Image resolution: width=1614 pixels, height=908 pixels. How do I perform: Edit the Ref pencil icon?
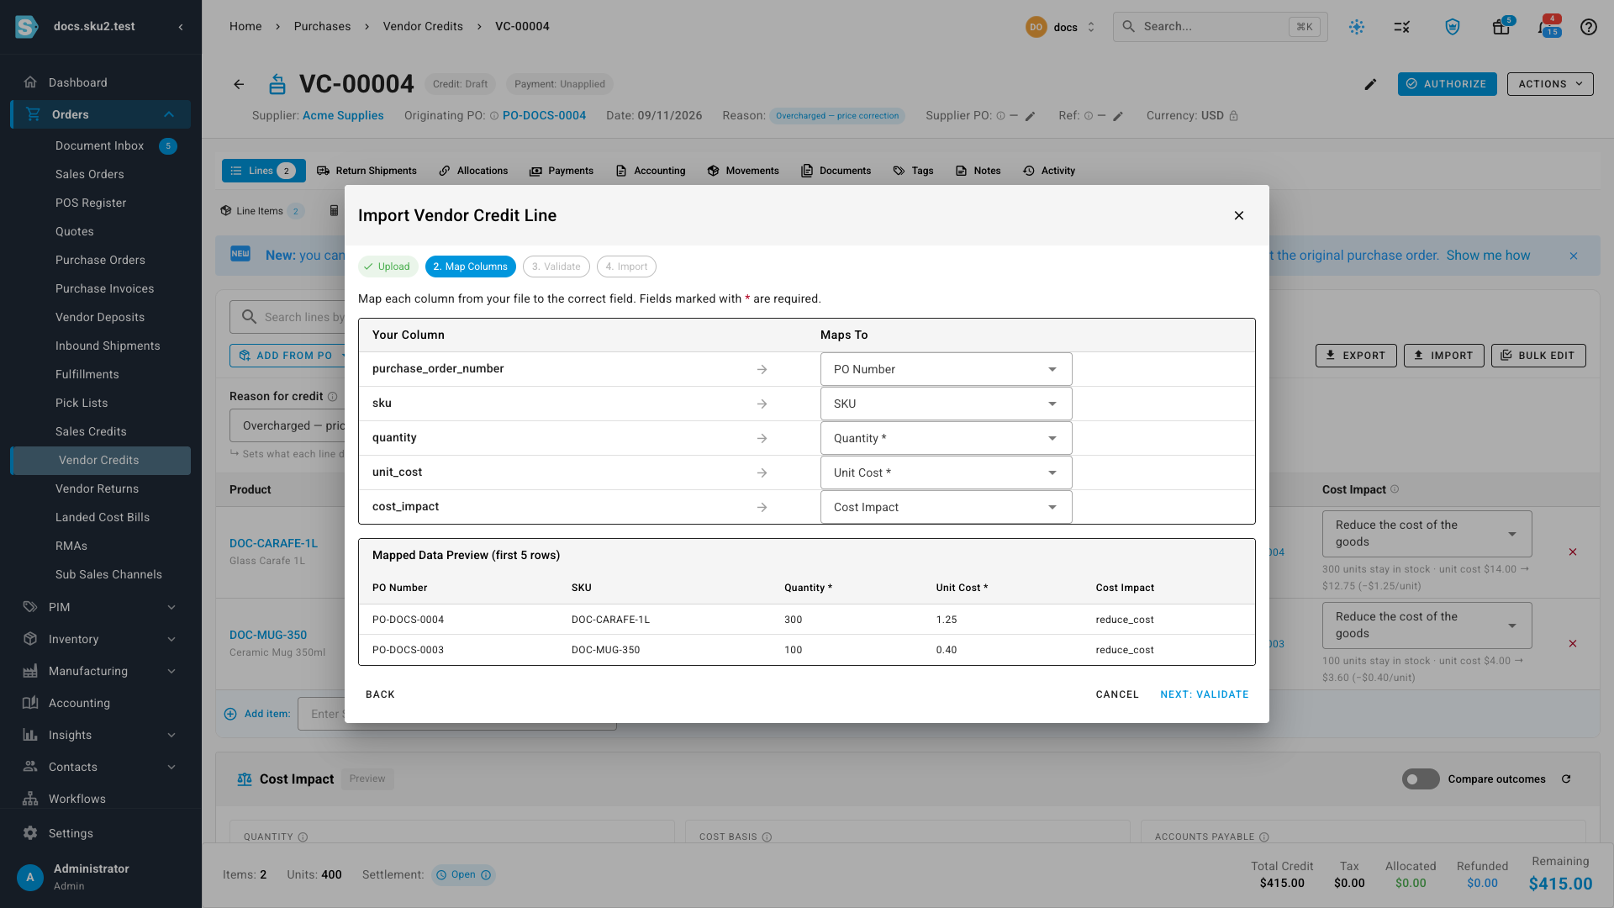pos(1117,116)
